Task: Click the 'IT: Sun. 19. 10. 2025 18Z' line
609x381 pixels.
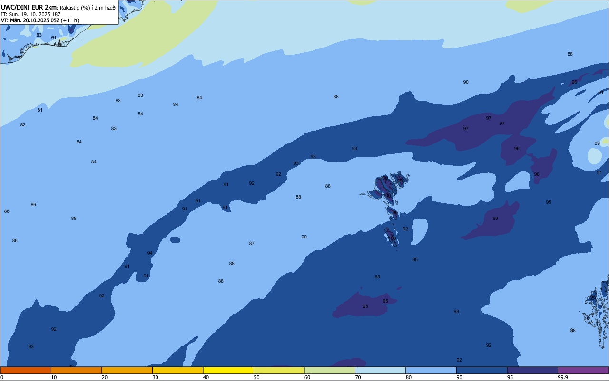Action: coord(30,14)
